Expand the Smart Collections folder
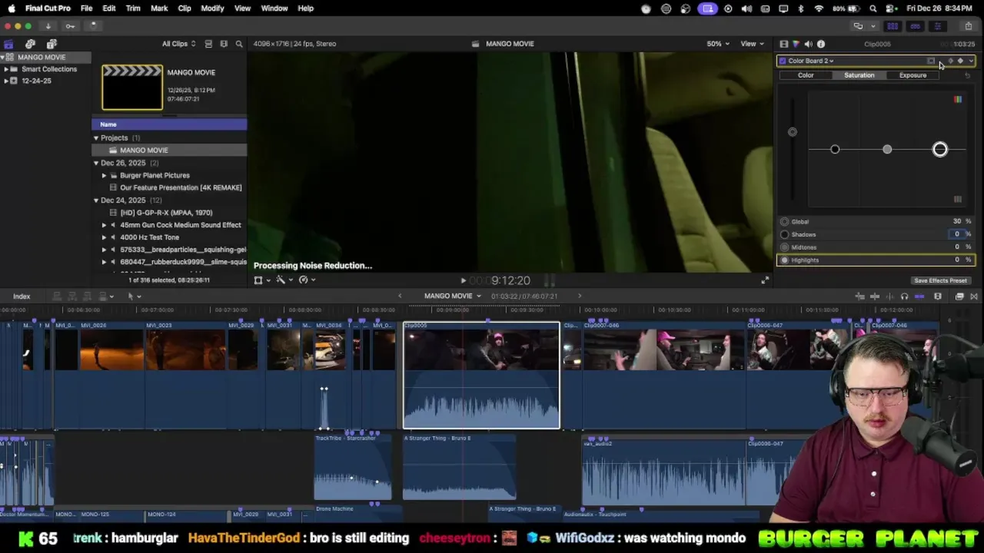This screenshot has height=553, width=984. (x=6, y=69)
